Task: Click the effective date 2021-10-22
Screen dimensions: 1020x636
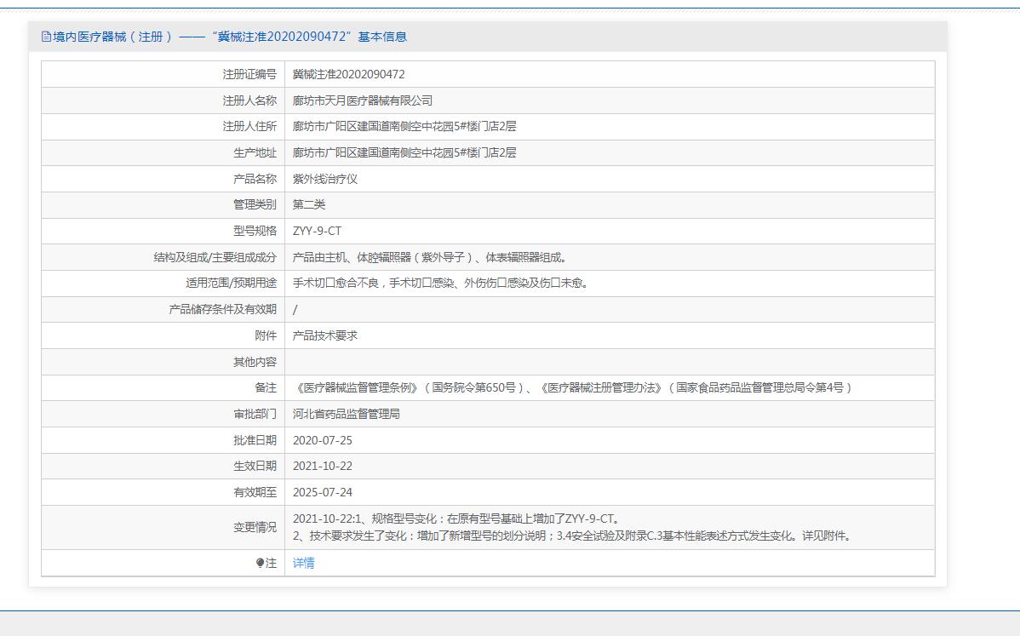Action: (x=322, y=466)
